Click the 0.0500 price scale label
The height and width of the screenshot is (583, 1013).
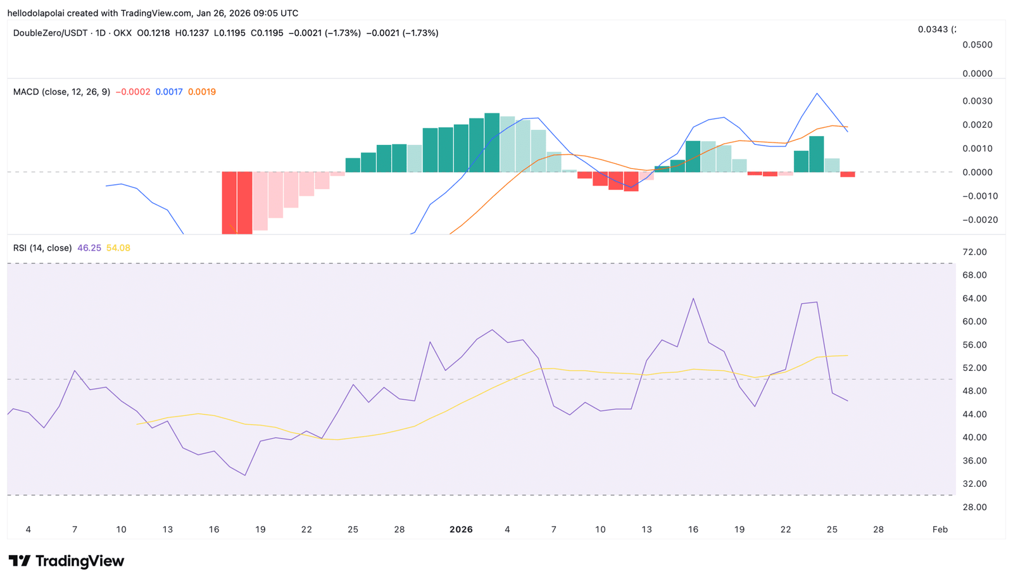(977, 45)
